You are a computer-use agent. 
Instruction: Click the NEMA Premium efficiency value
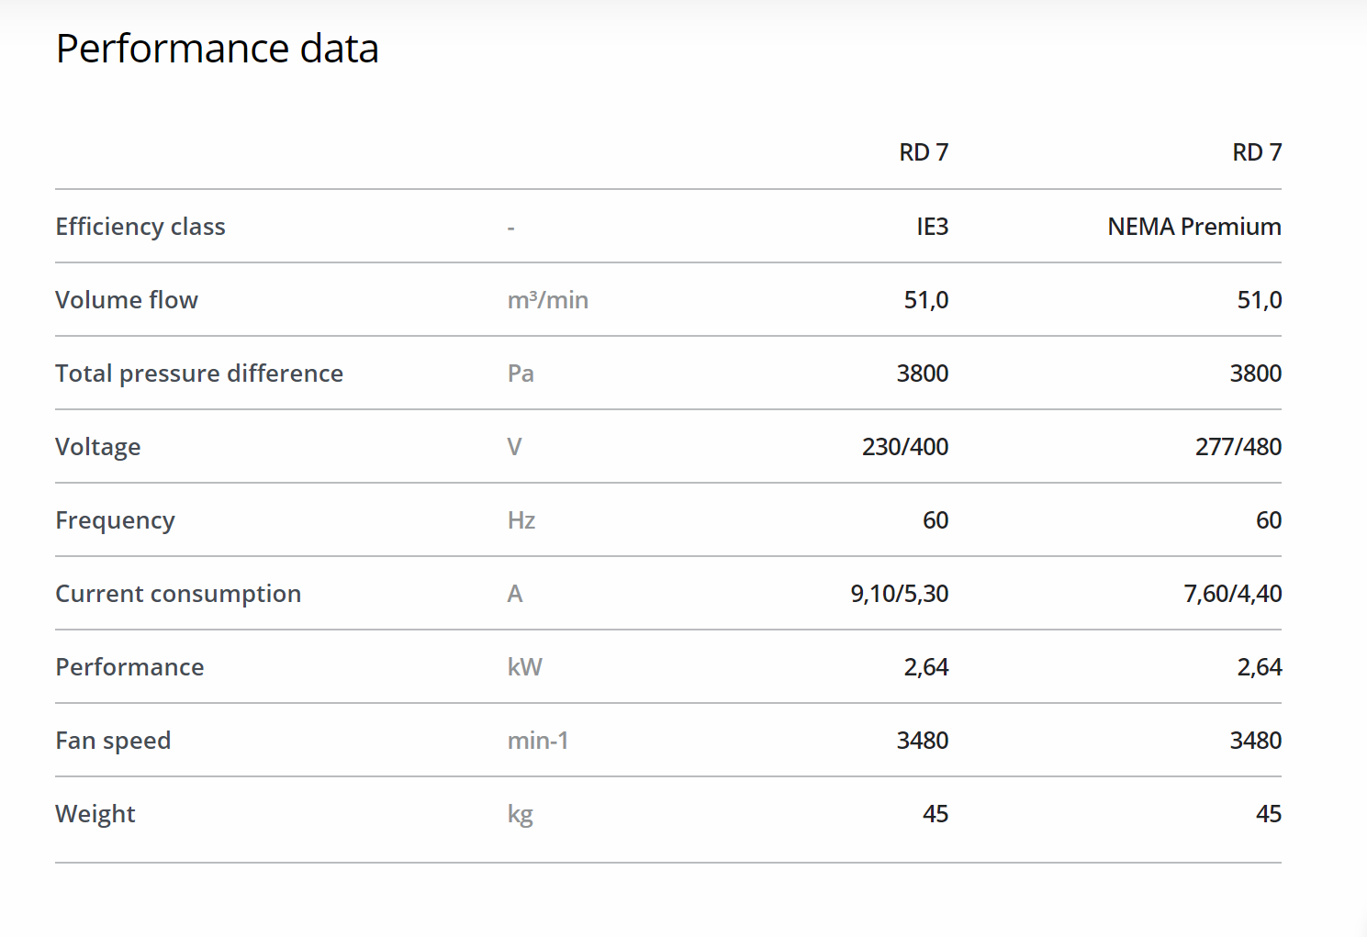click(1193, 227)
